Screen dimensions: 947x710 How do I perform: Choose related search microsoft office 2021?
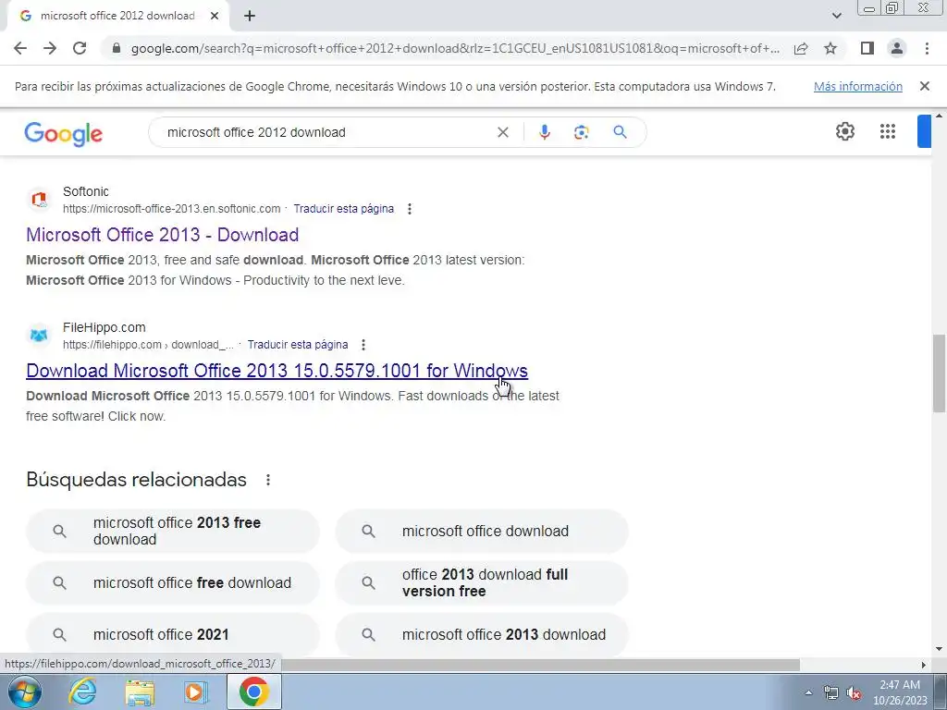pos(173,634)
